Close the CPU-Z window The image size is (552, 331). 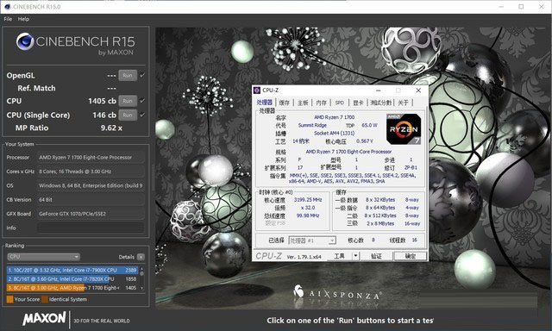(x=418, y=91)
